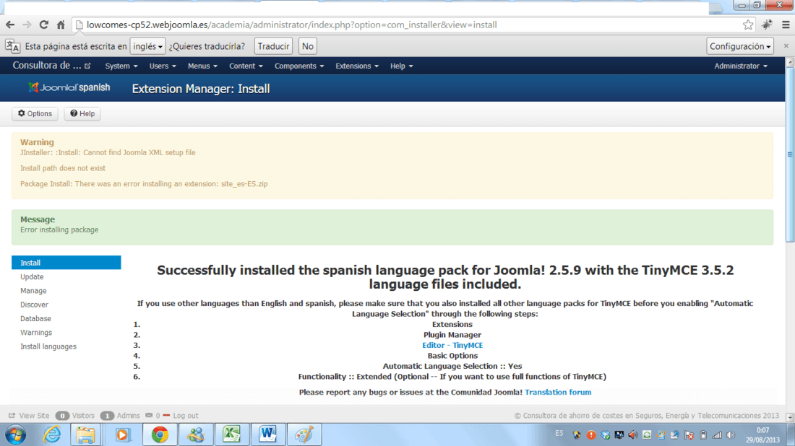Click View Site in the status bar
Viewport: 795px width, 446px height.
pos(29,416)
